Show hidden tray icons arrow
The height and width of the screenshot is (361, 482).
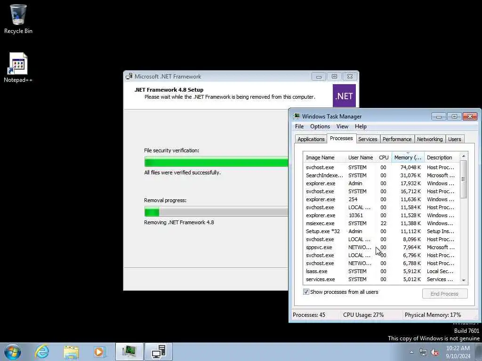click(x=411, y=353)
